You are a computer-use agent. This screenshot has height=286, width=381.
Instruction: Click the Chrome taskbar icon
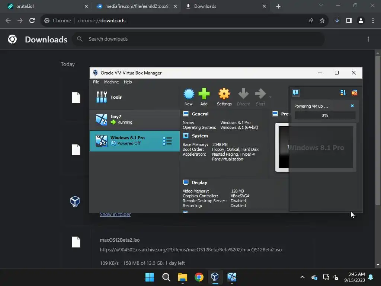pos(199,277)
